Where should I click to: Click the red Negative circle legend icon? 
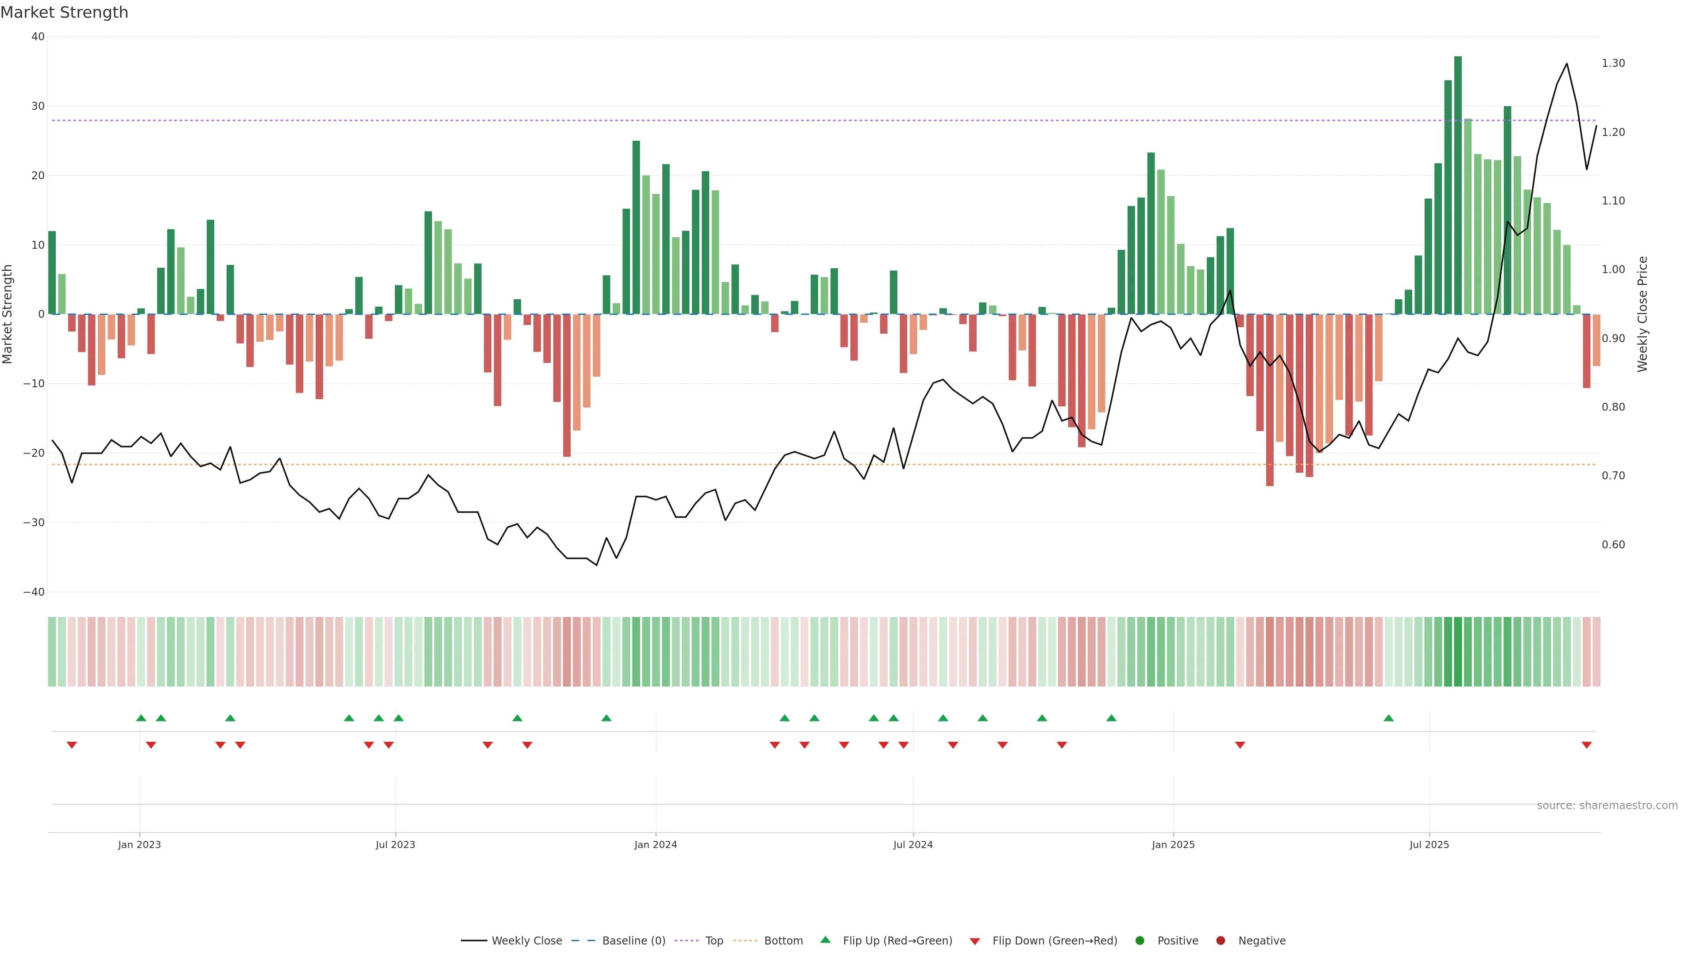click(1220, 940)
